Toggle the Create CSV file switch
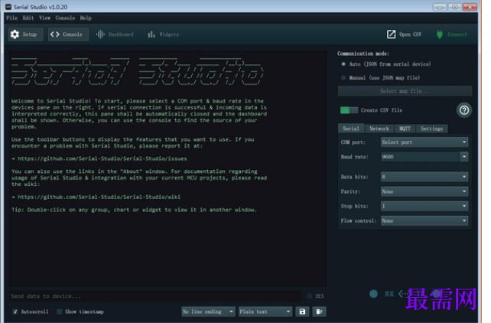491x323 pixels. [x=349, y=110]
